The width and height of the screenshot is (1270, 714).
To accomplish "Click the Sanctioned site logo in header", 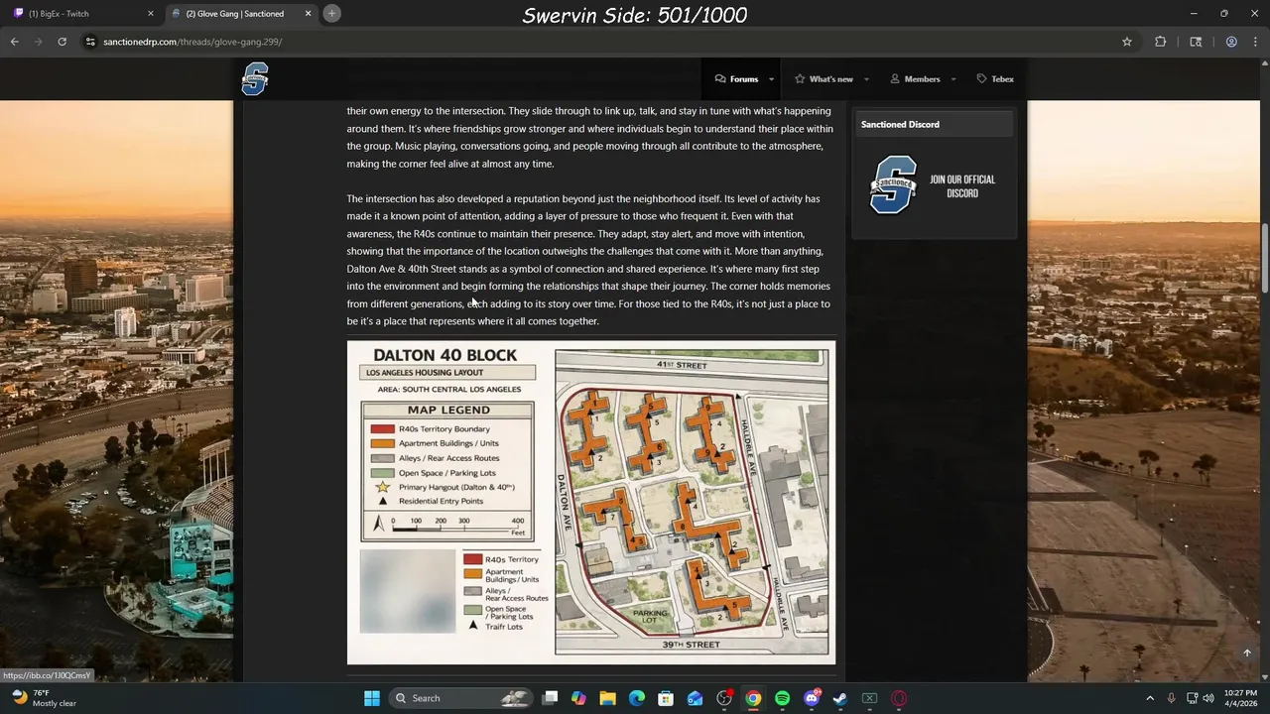I will coord(255,78).
